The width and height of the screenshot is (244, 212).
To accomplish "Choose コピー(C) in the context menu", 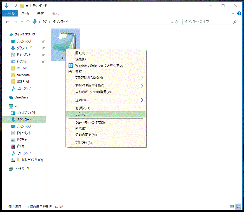I will 106,114.
